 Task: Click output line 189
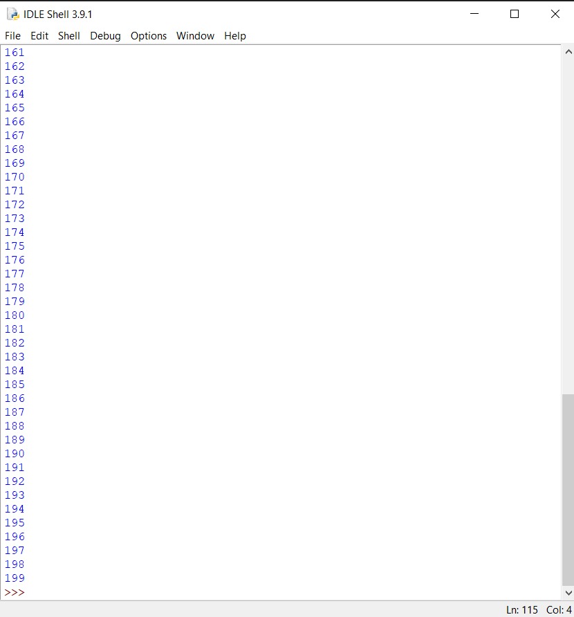pos(15,439)
